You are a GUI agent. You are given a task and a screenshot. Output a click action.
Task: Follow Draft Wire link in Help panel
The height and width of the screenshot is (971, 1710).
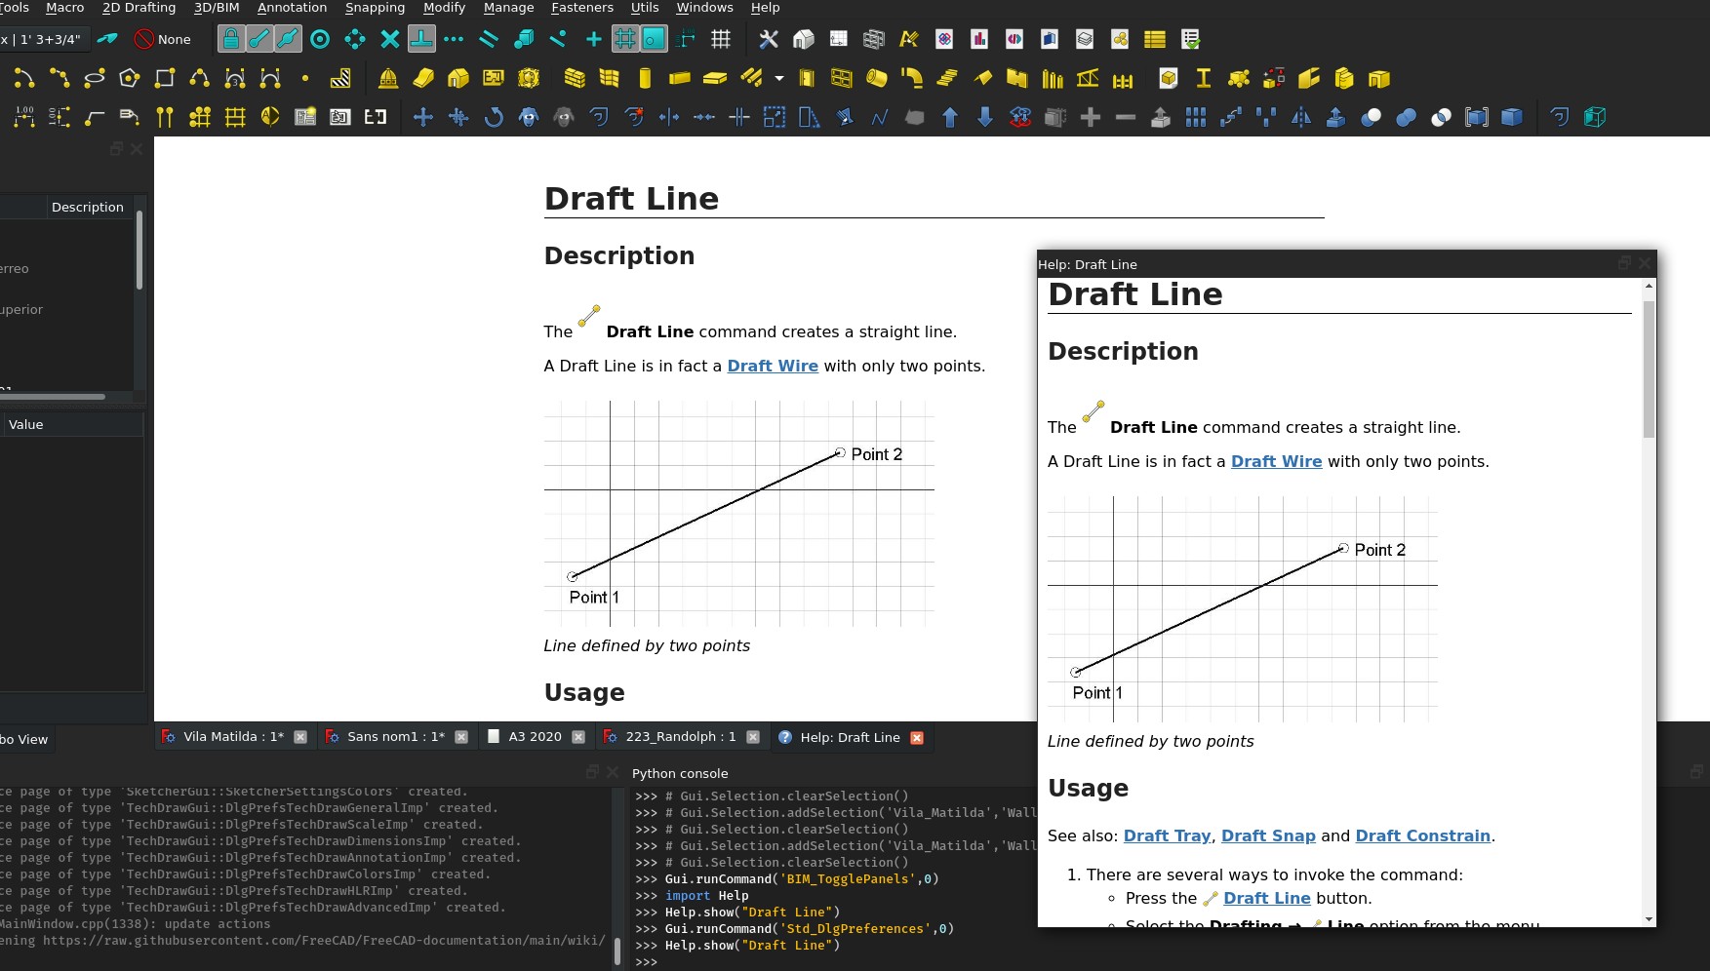pos(1276,461)
